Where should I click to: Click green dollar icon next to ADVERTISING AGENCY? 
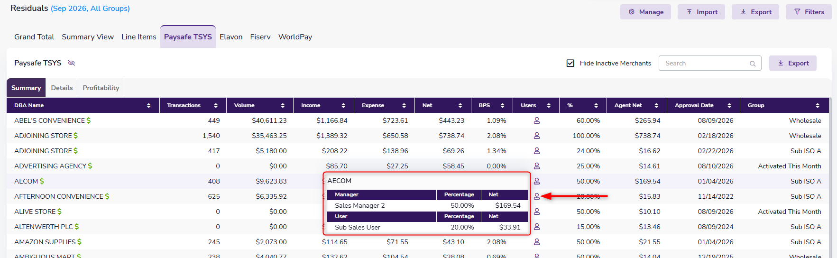(90, 166)
